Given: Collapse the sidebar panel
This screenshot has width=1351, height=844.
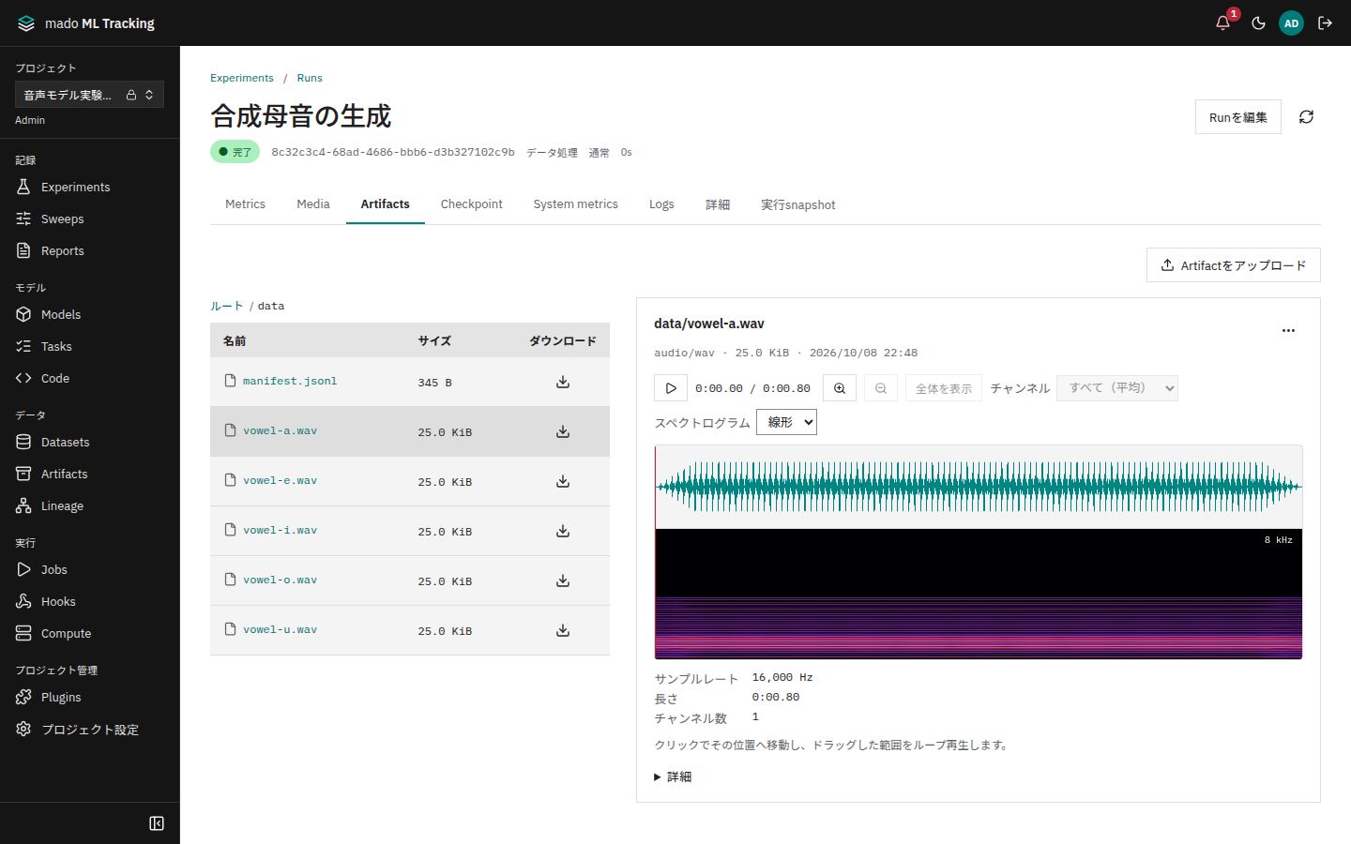Looking at the screenshot, I should coord(157,823).
